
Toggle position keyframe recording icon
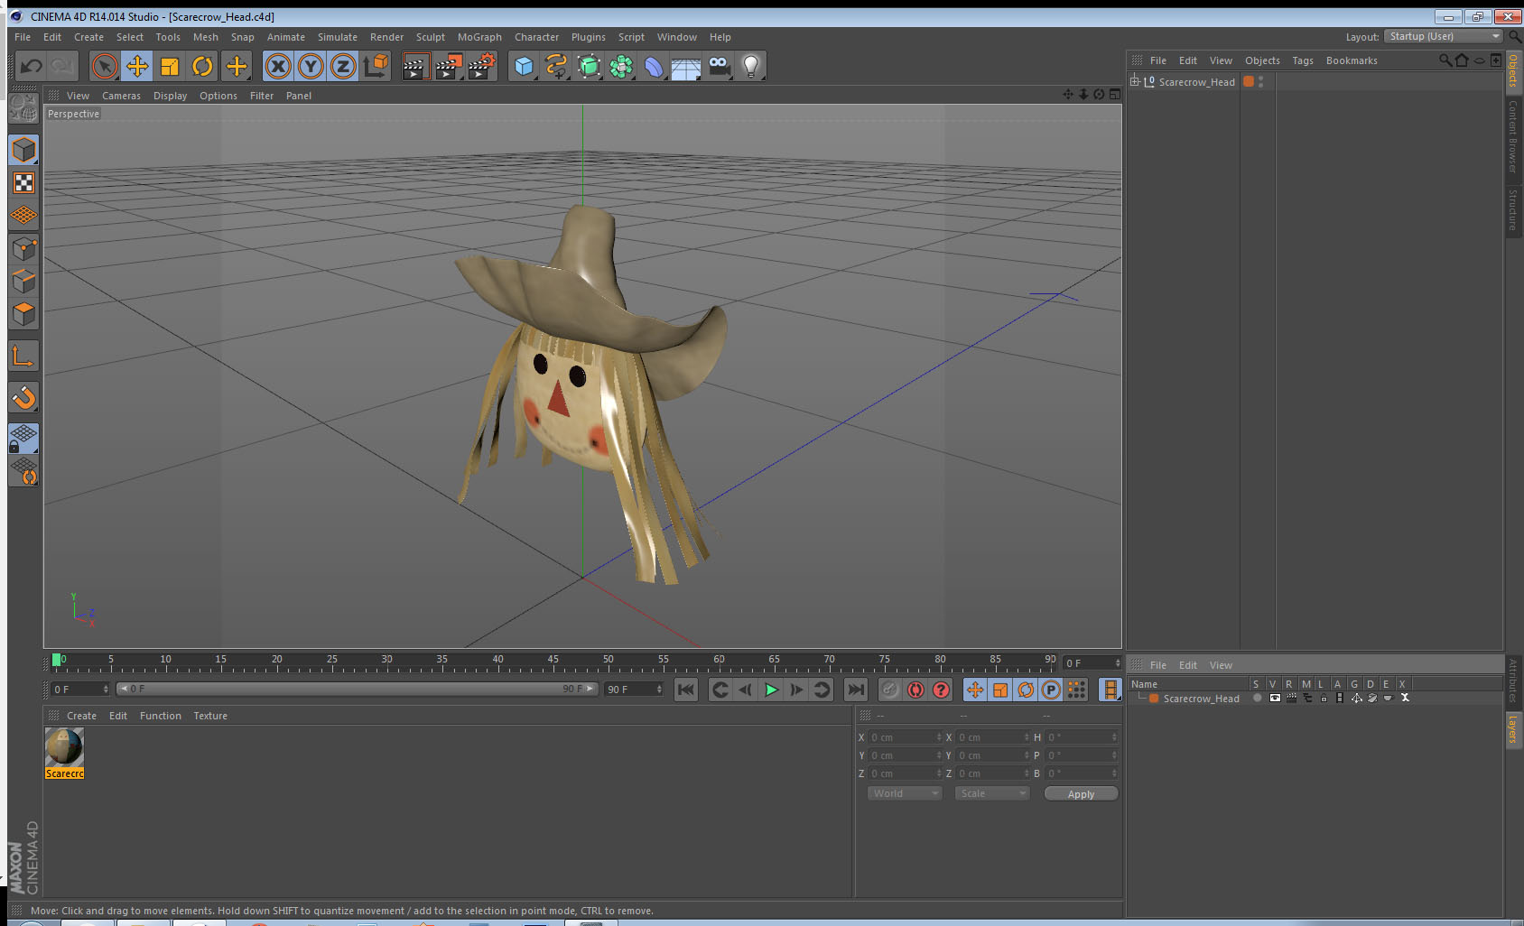pyautogui.click(x=975, y=690)
